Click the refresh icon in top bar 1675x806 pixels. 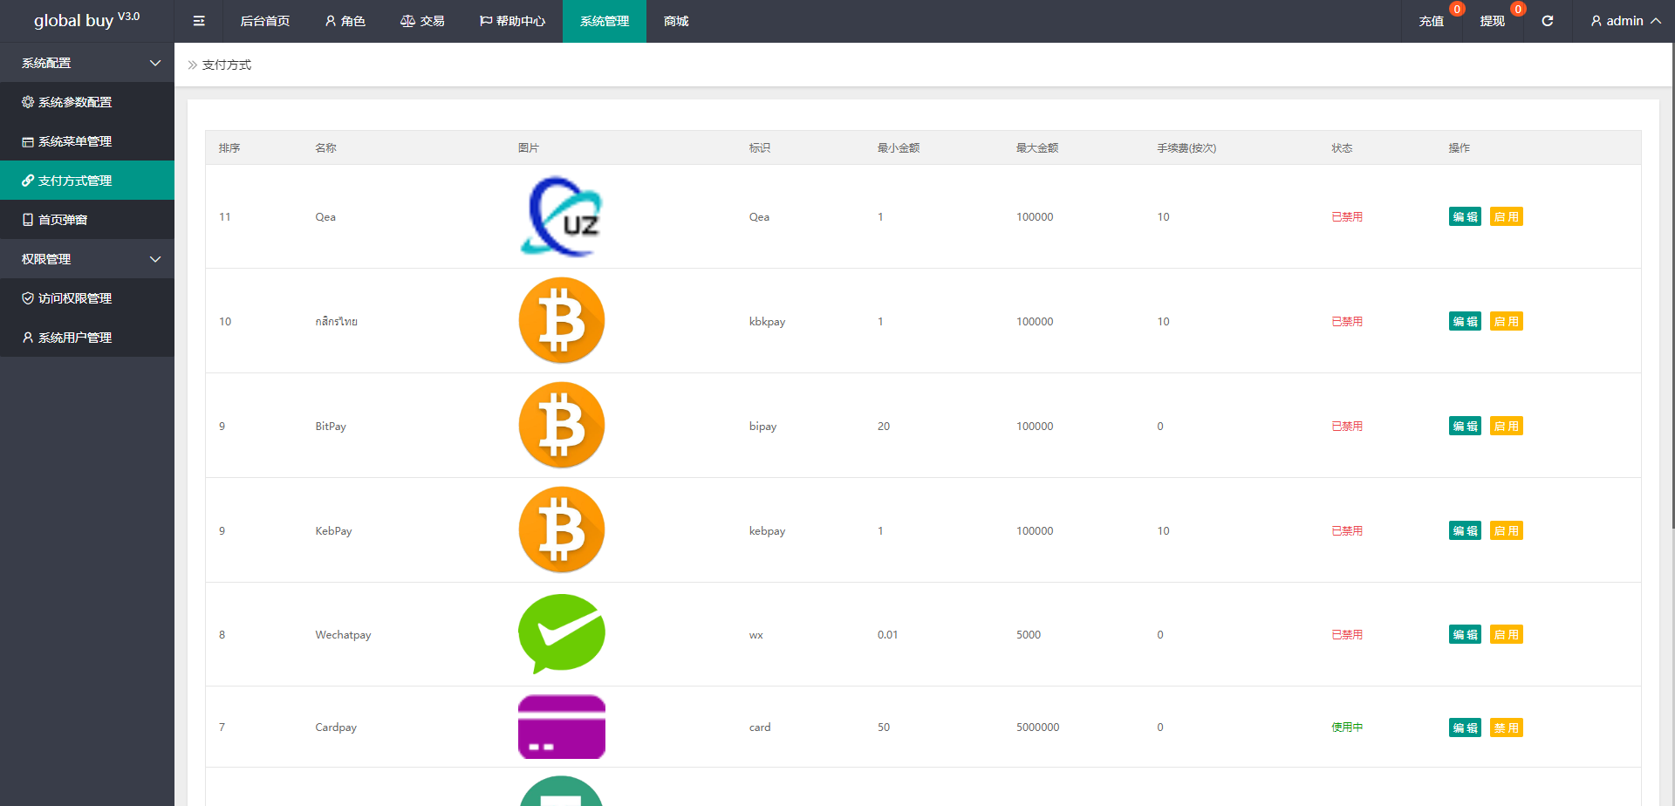[1548, 21]
